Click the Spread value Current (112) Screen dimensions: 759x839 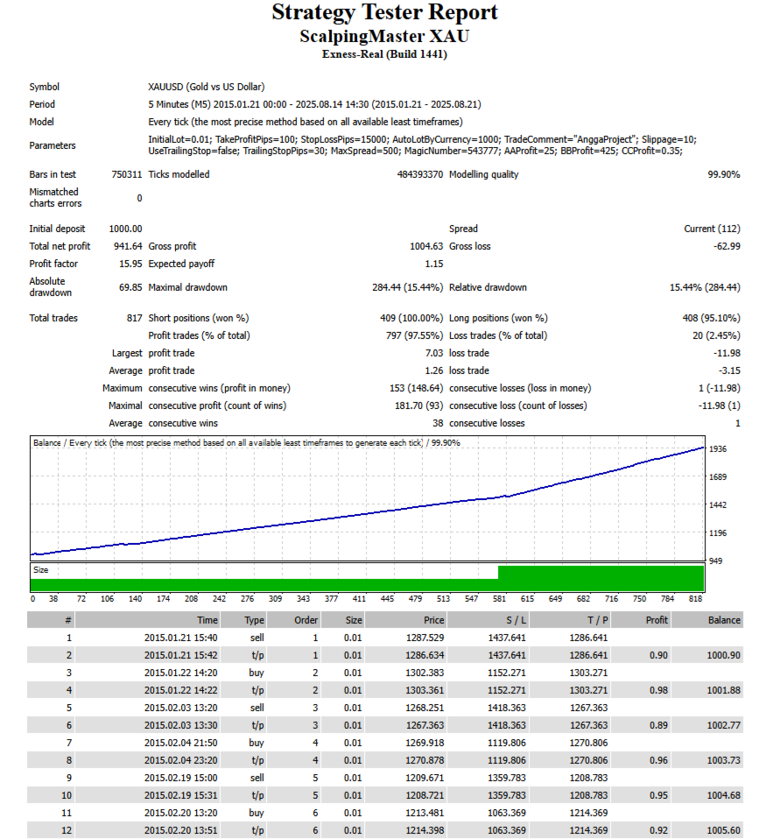(712, 229)
